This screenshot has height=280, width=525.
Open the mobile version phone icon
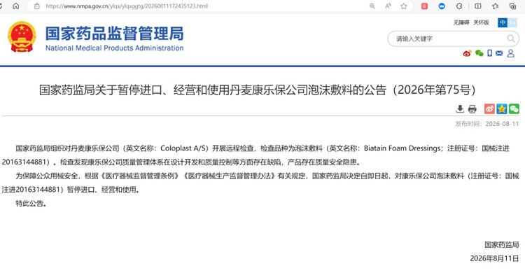pyautogui.click(x=489, y=53)
